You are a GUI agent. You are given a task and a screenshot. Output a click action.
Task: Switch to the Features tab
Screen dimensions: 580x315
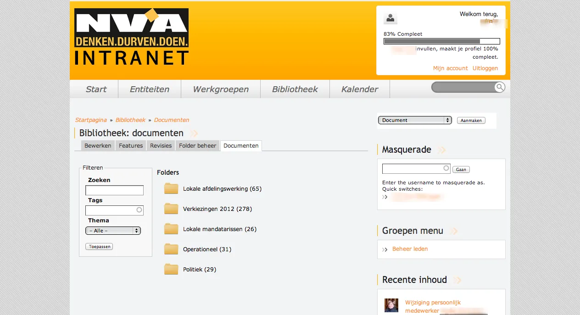pyautogui.click(x=131, y=146)
